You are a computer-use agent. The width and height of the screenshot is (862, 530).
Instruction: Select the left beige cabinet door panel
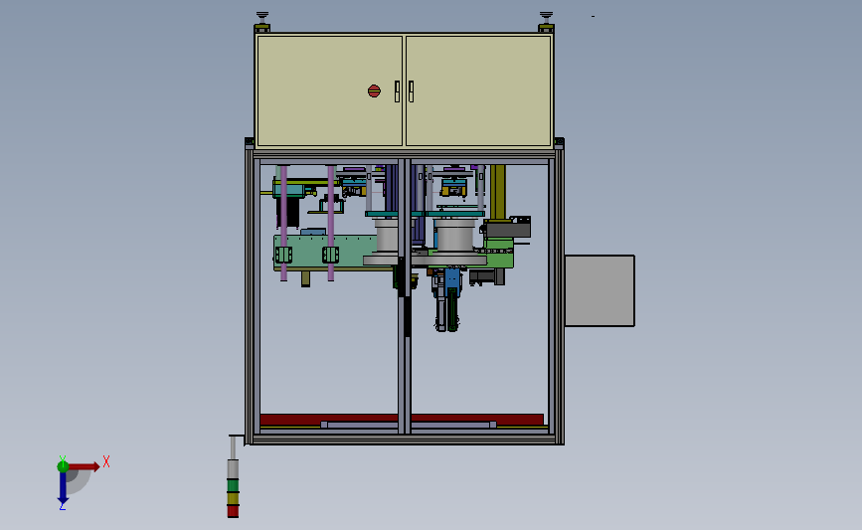coord(330,90)
